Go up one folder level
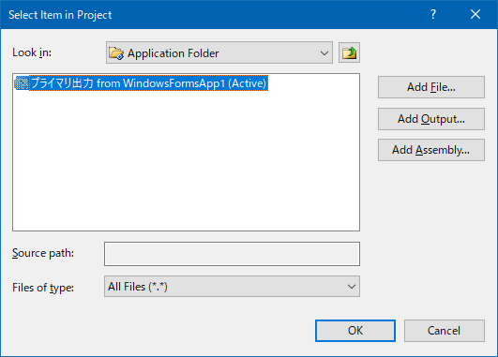This screenshot has height=357, width=498. click(x=349, y=52)
